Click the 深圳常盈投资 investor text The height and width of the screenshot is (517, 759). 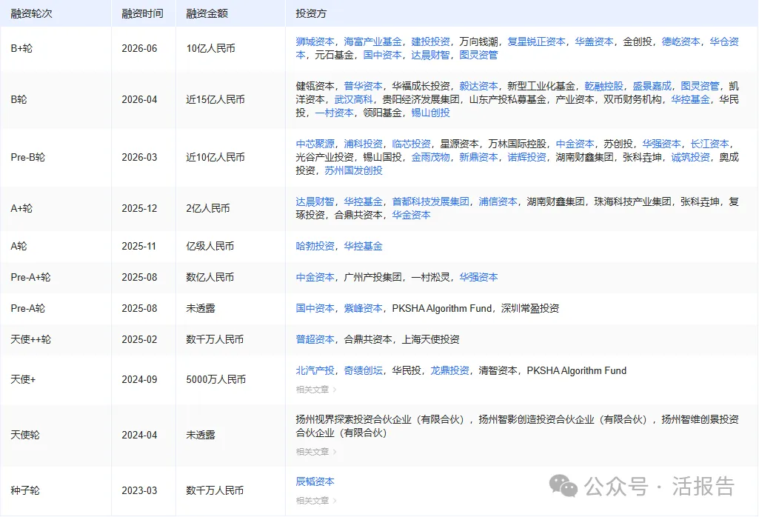530,308
